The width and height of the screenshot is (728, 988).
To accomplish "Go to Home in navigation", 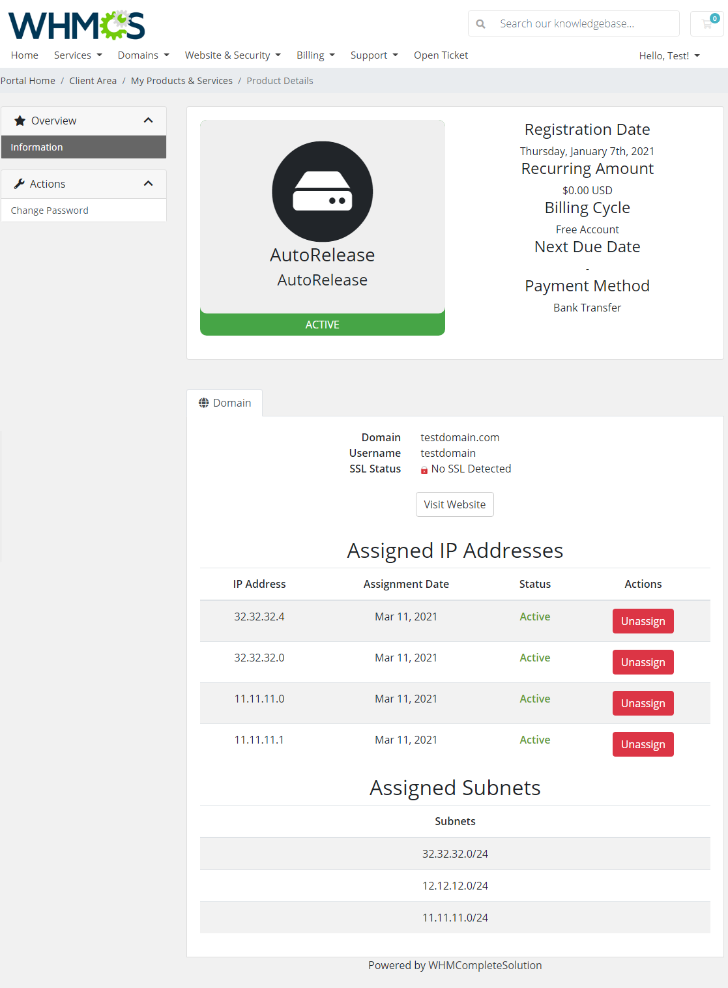I will pyautogui.click(x=25, y=55).
